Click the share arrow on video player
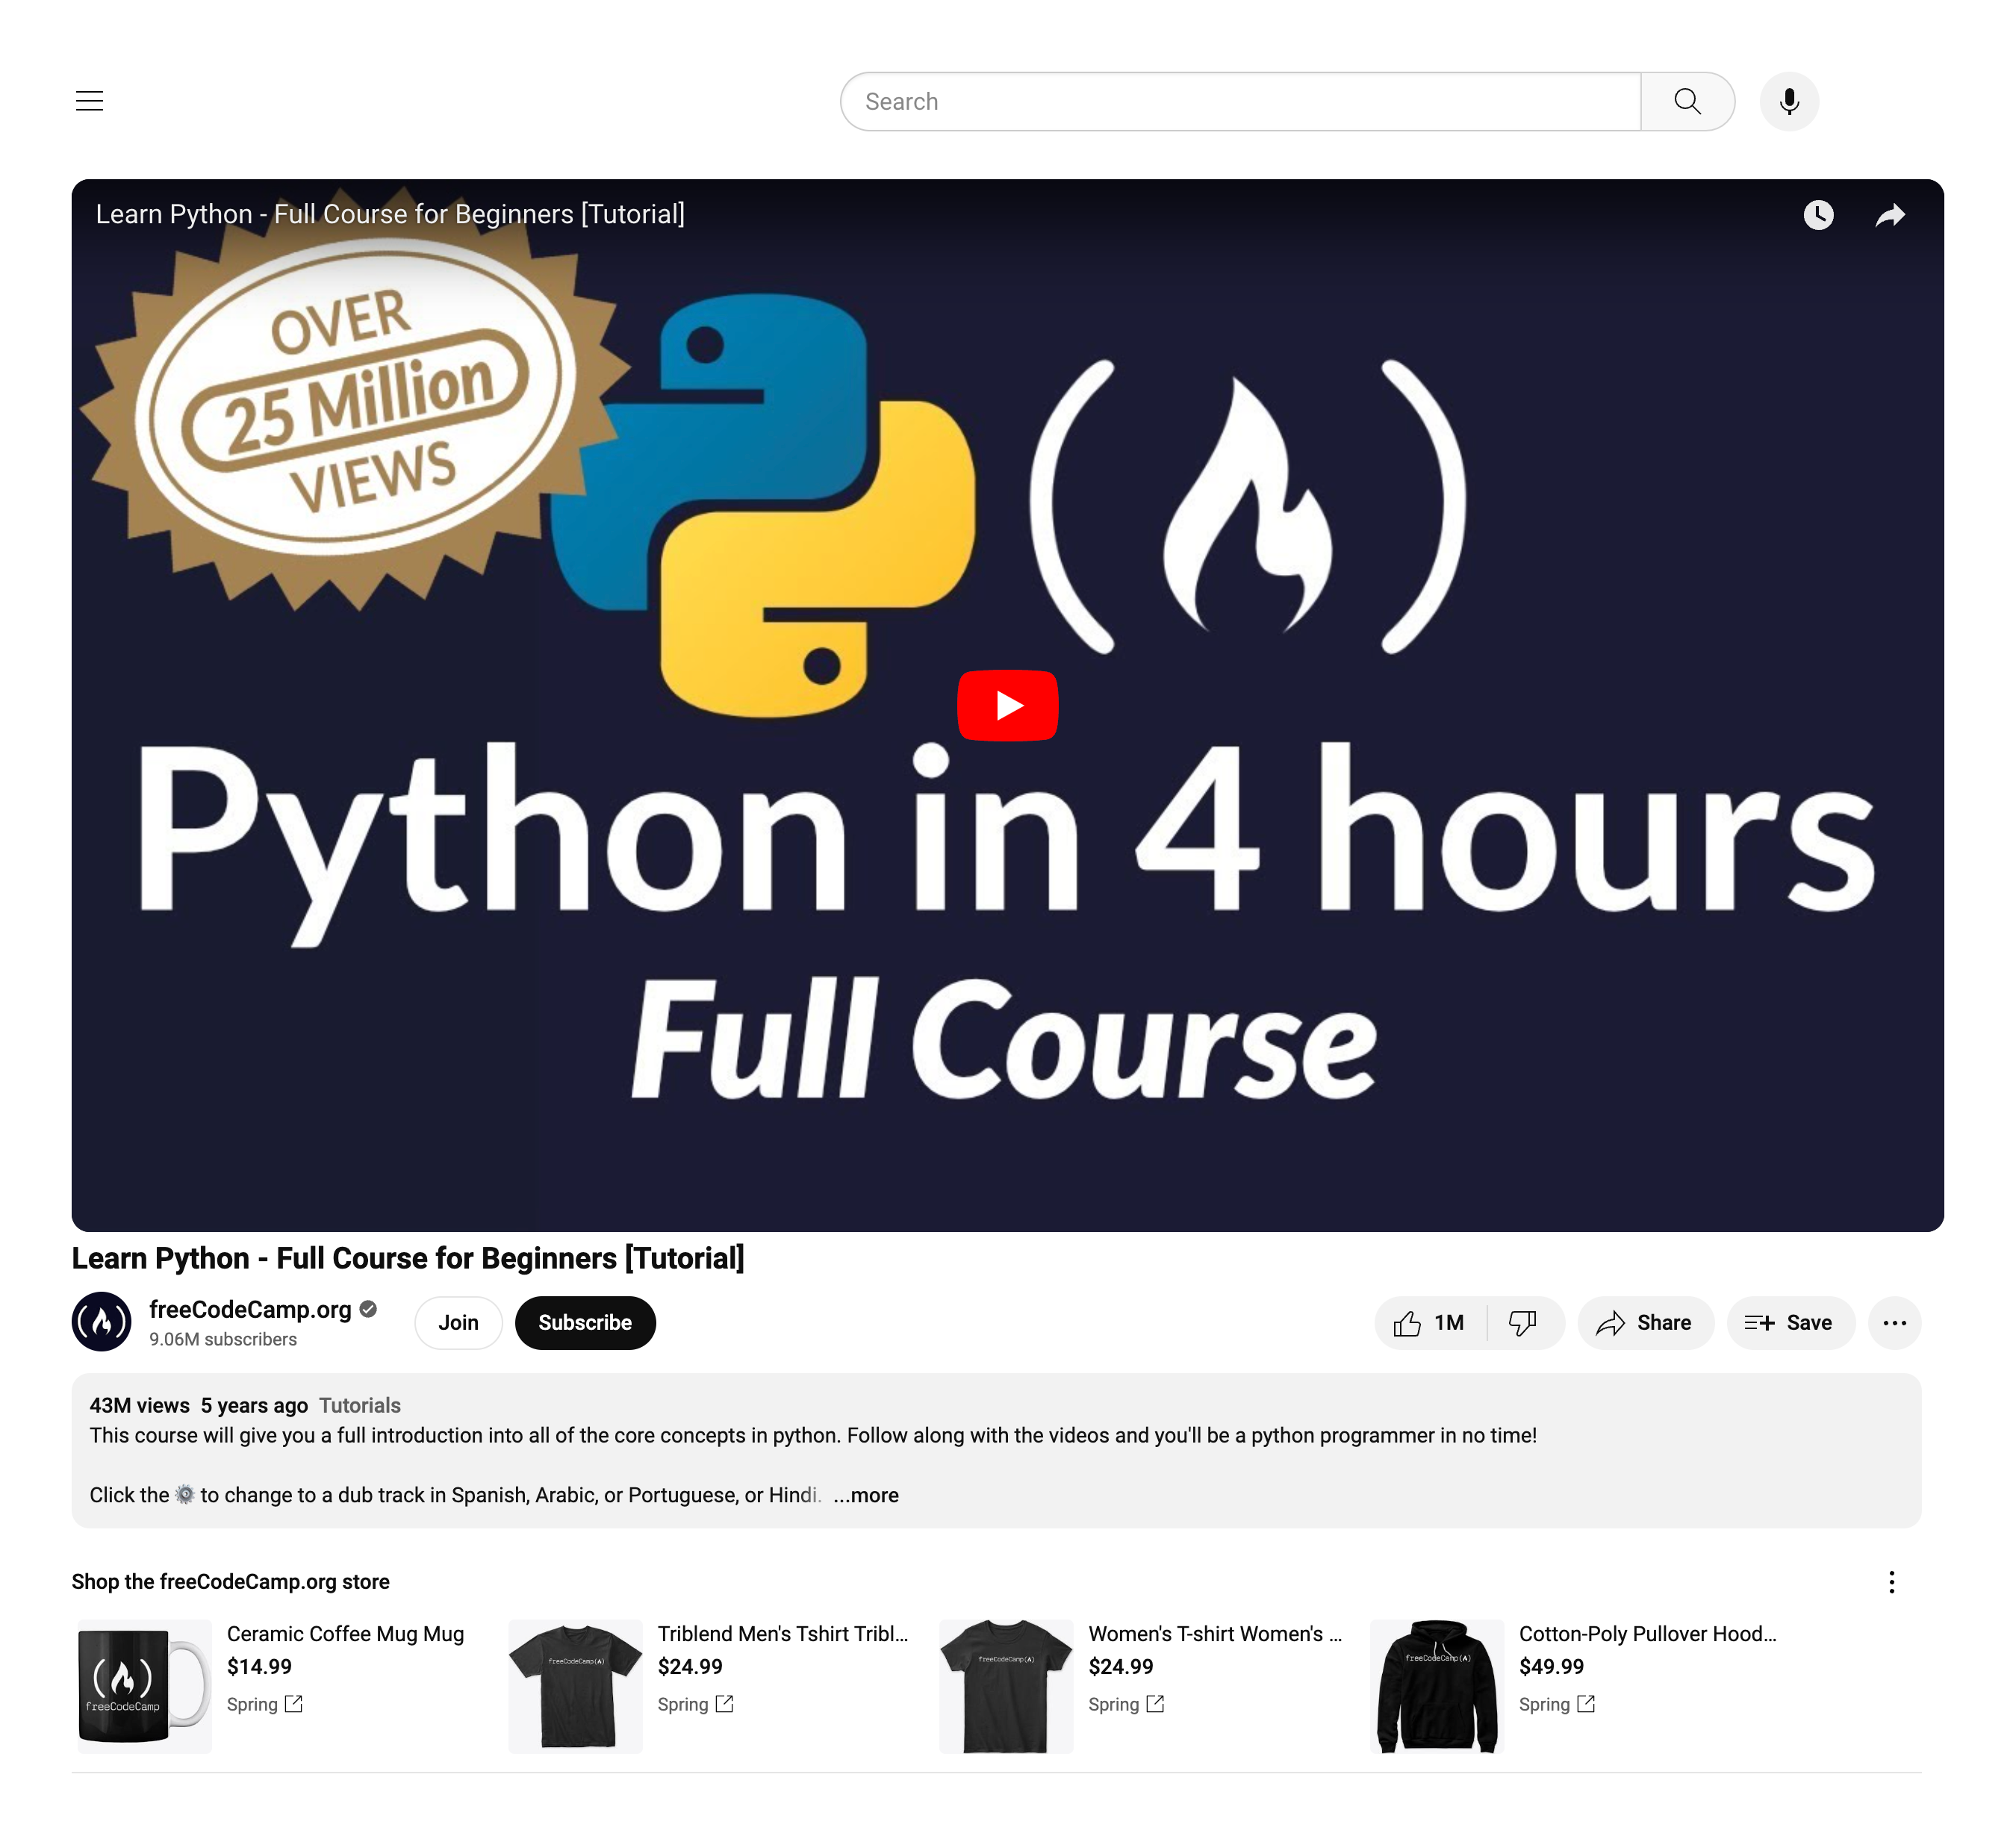Image resolution: width=2016 pixels, height=1845 pixels. [x=1890, y=215]
